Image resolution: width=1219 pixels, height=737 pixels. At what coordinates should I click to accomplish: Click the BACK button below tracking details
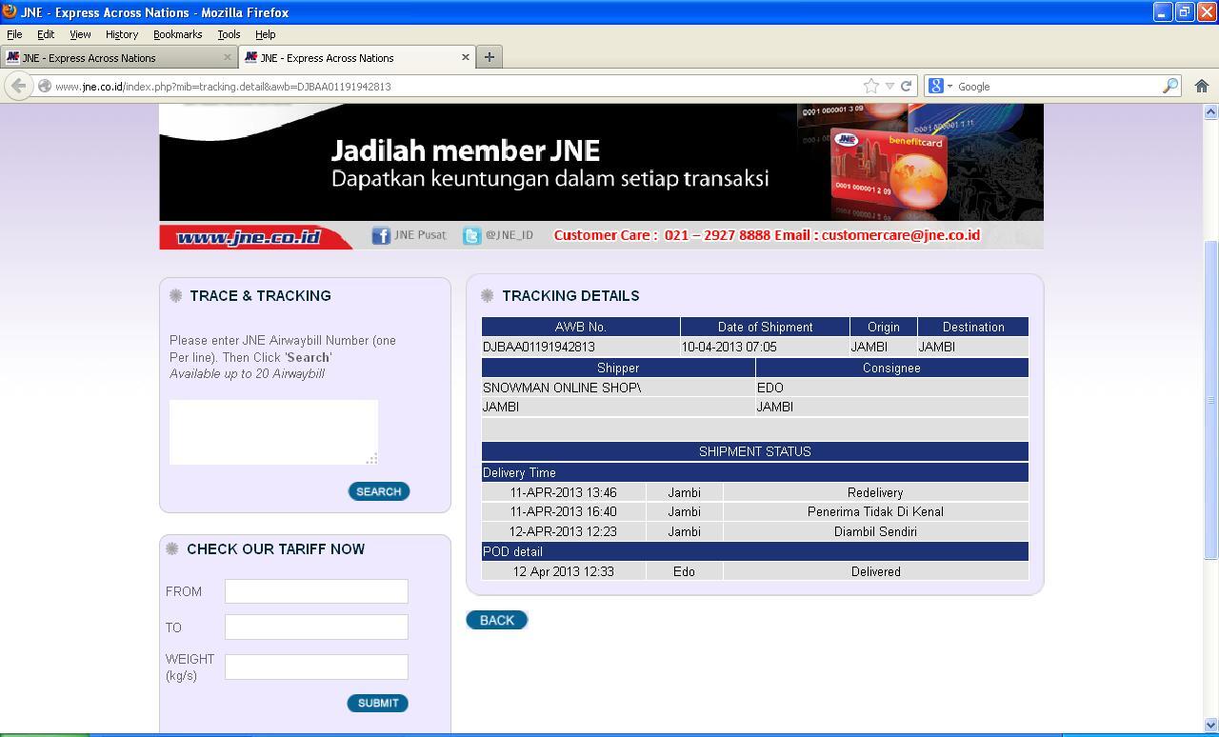click(x=496, y=620)
